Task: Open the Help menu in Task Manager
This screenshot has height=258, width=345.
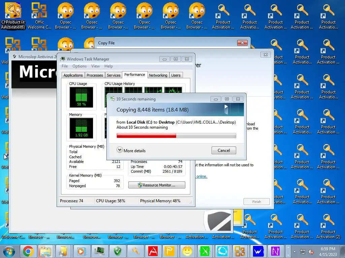Action: 108,66
